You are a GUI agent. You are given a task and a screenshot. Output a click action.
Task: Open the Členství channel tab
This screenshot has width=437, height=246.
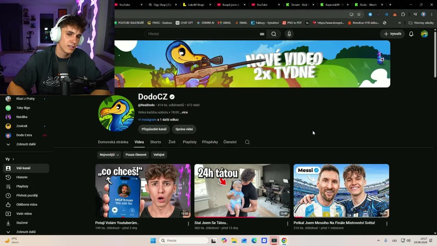tap(230, 142)
